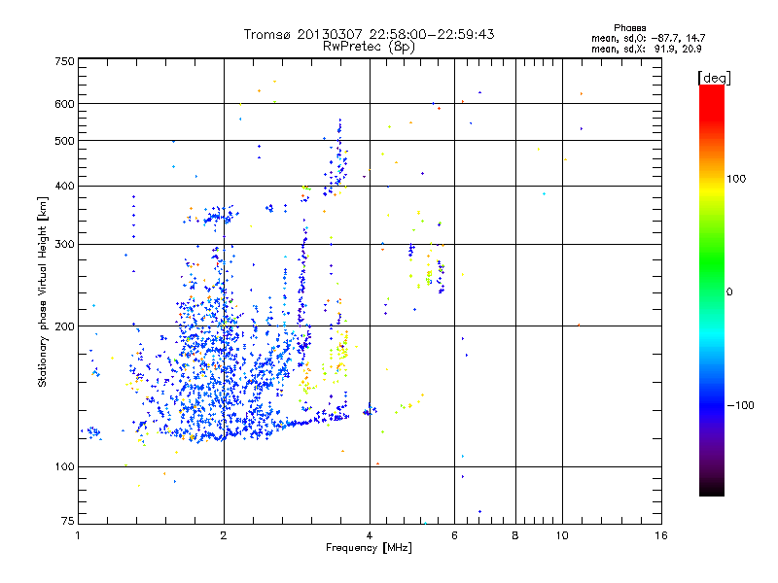Click the 'Frequency [MHz]' axis label
The image size is (778, 583).
[x=369, y=548]
